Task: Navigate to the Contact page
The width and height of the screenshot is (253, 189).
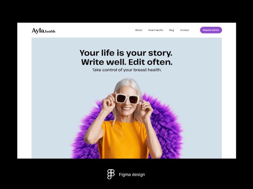Action: pos(184,30)
